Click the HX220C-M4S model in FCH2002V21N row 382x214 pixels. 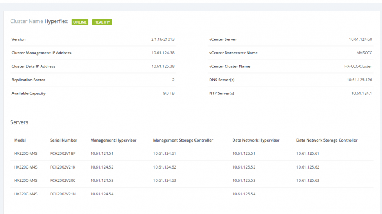26,194
